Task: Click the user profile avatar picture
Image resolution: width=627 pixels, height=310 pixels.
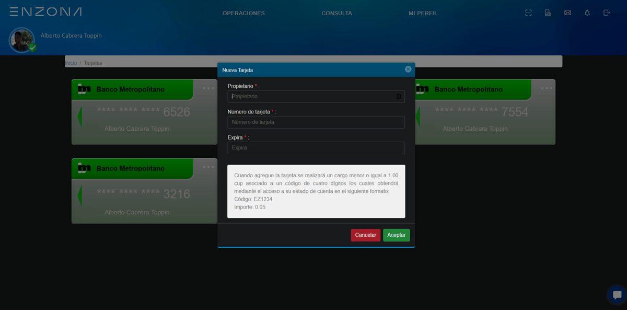Action: pyautogui.click(x=21, y=40)
